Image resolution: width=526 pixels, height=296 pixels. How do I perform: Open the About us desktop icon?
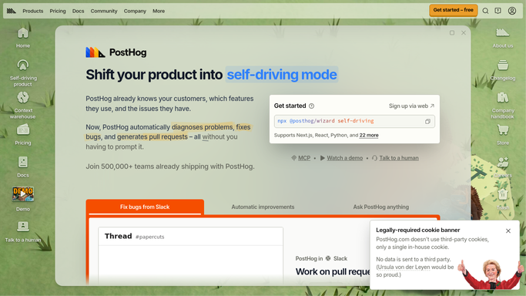[x=503, y=38]
